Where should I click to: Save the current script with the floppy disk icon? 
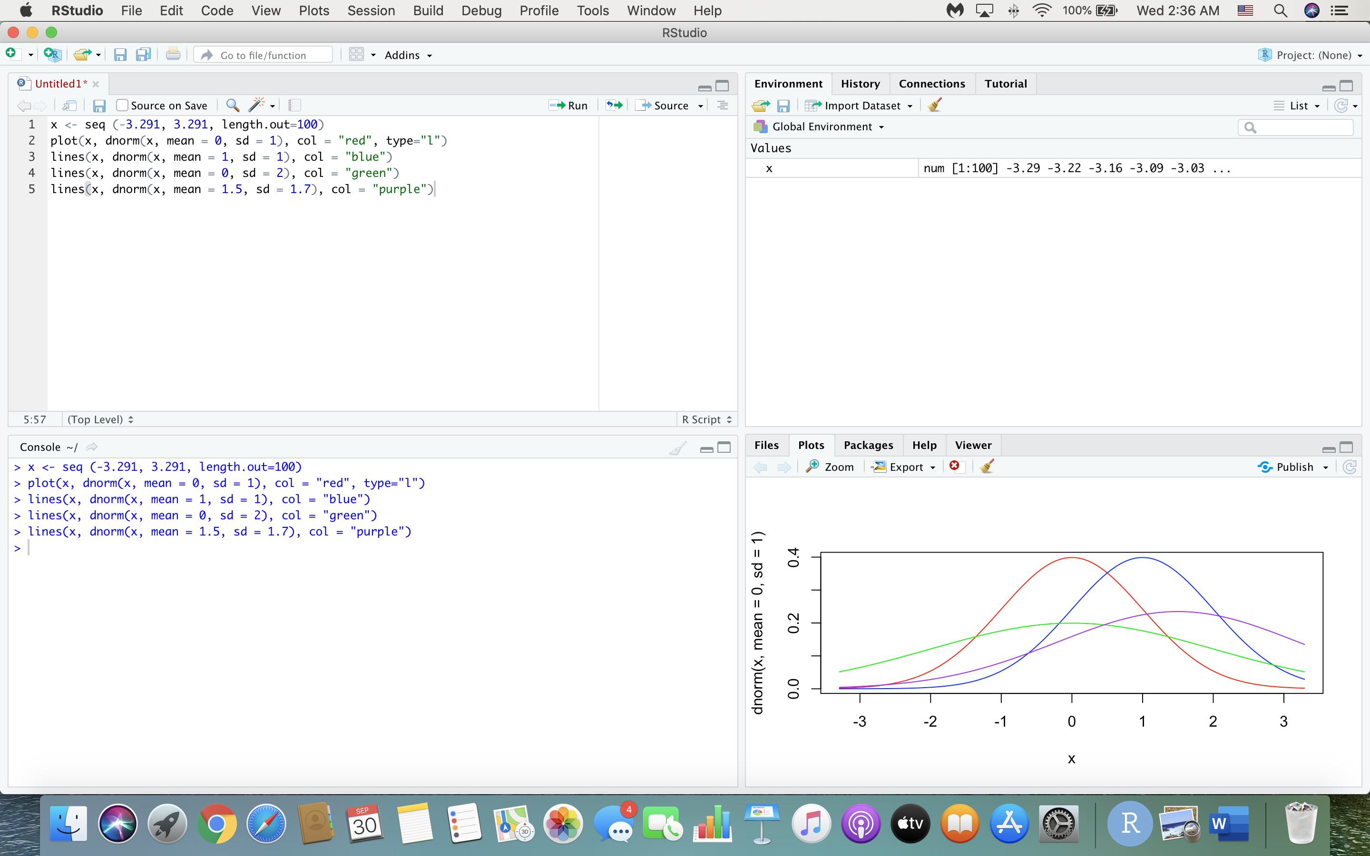pos(99,105)
